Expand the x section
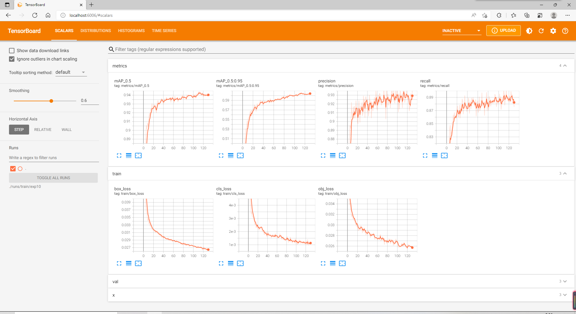576x314 pixels. point(565,295)
